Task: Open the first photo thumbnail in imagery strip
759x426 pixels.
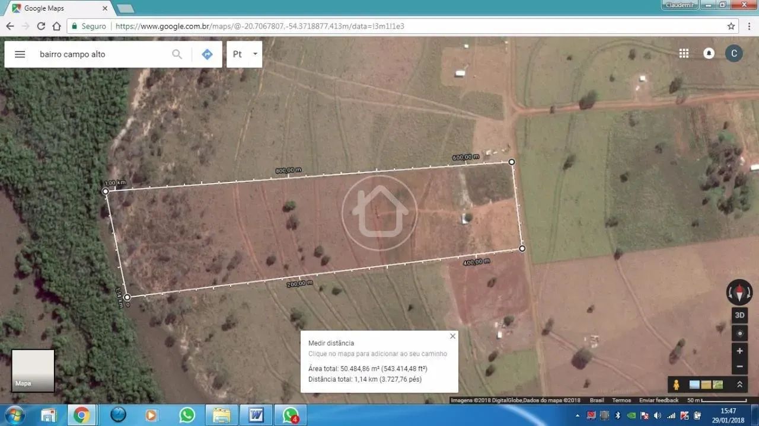Action: (x=694, y=385)
